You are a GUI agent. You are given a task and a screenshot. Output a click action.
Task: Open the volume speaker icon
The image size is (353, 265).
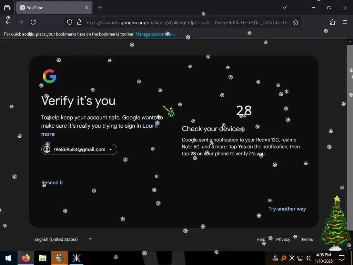click(x=309, y=258)
